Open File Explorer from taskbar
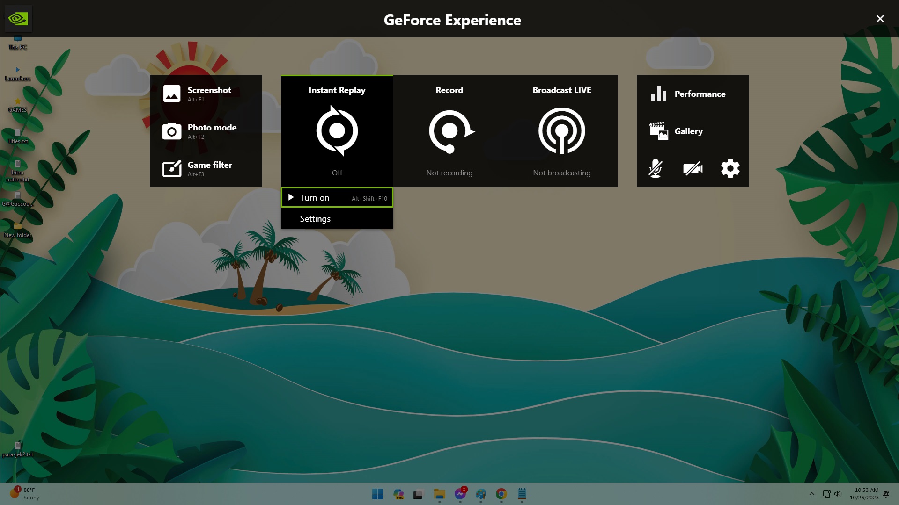This screenshot has height=505, width=899. click(439, 494)
